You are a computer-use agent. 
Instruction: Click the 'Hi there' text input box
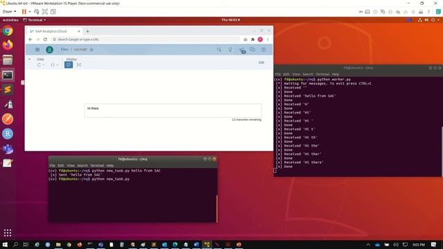pos(173,111)
